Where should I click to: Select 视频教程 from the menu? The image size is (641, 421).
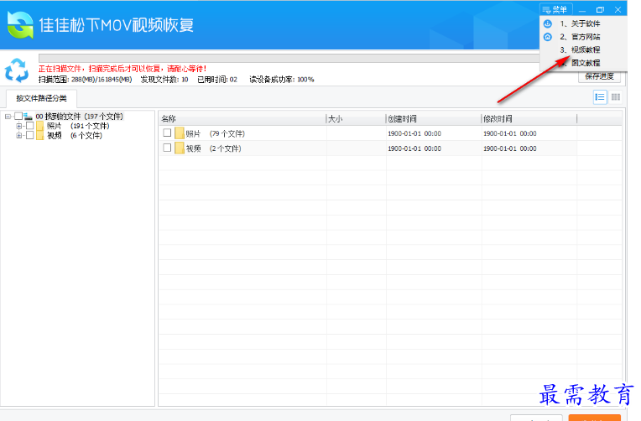[x=585, y=49]
